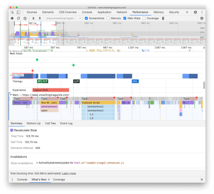This screenshot has height=194, width=214.
Task: Open the Security panel
Action: click(174, 12)
